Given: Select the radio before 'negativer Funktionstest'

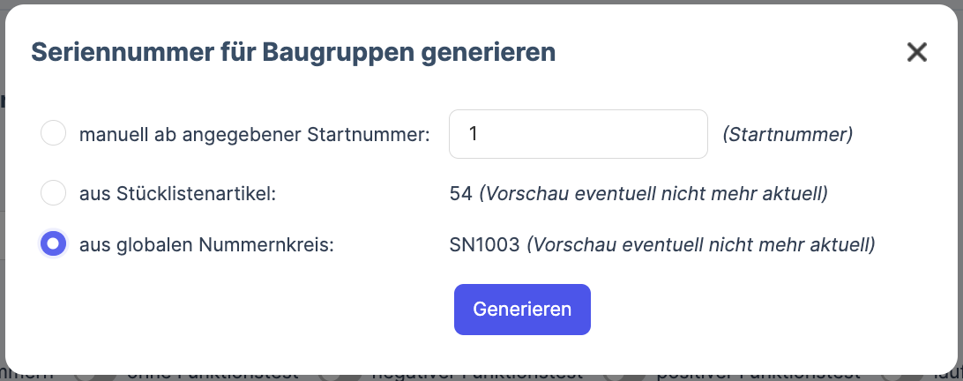Looking at the screenshot, I should pyautogui.click(x=330, y=376).
